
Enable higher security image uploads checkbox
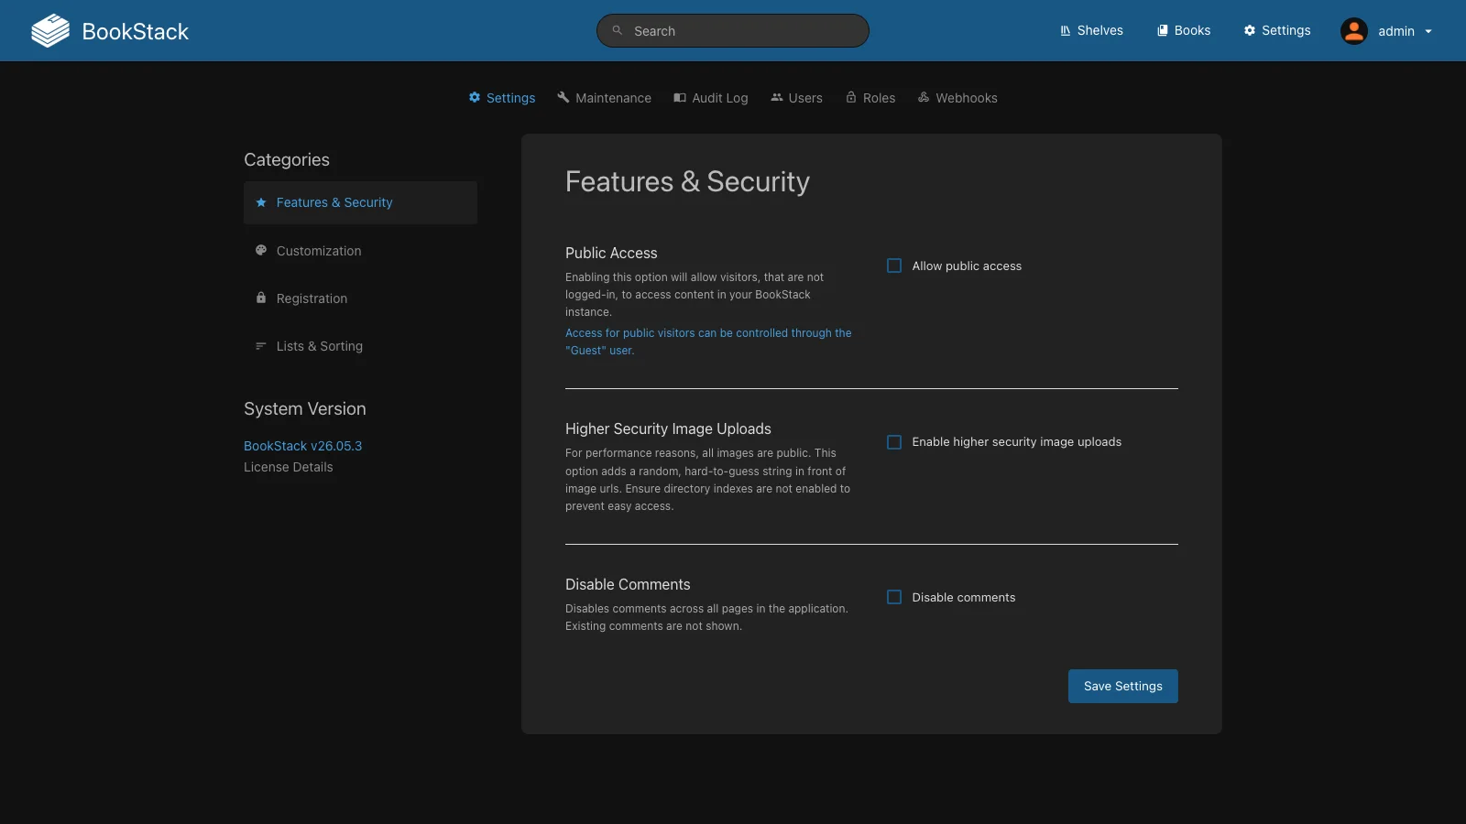894,441
